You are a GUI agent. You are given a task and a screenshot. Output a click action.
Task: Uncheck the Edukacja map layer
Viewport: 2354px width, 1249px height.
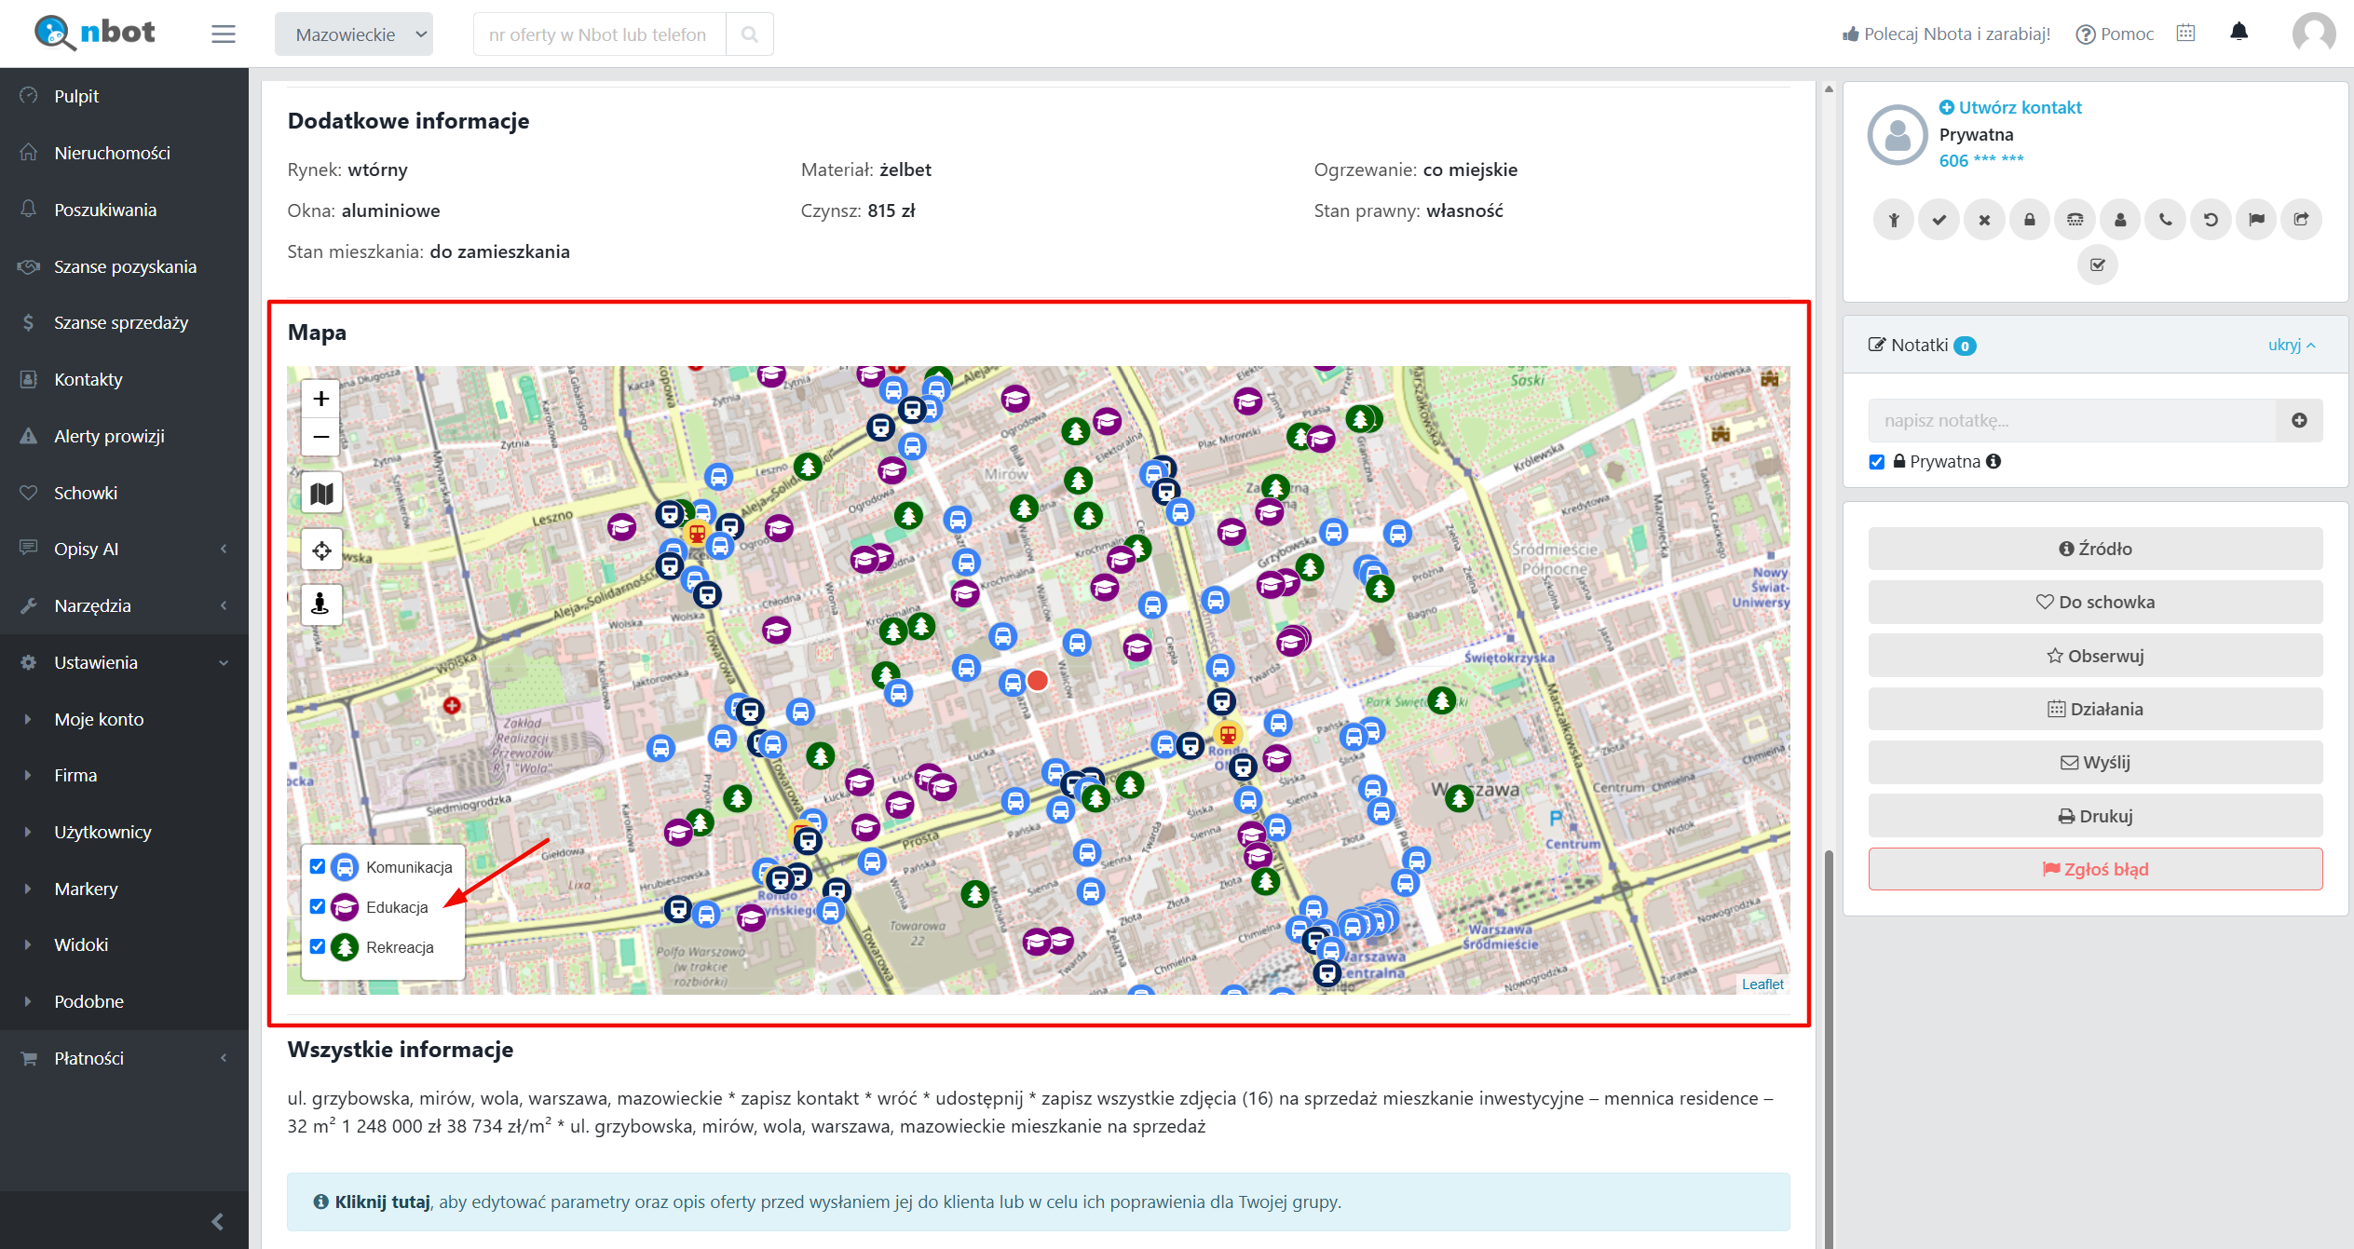click(x=318, y=906)
